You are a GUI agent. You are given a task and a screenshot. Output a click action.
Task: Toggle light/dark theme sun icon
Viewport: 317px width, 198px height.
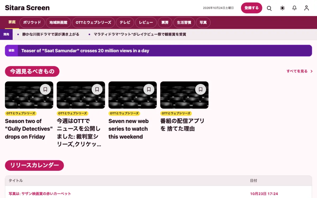(x=282, y=8)
